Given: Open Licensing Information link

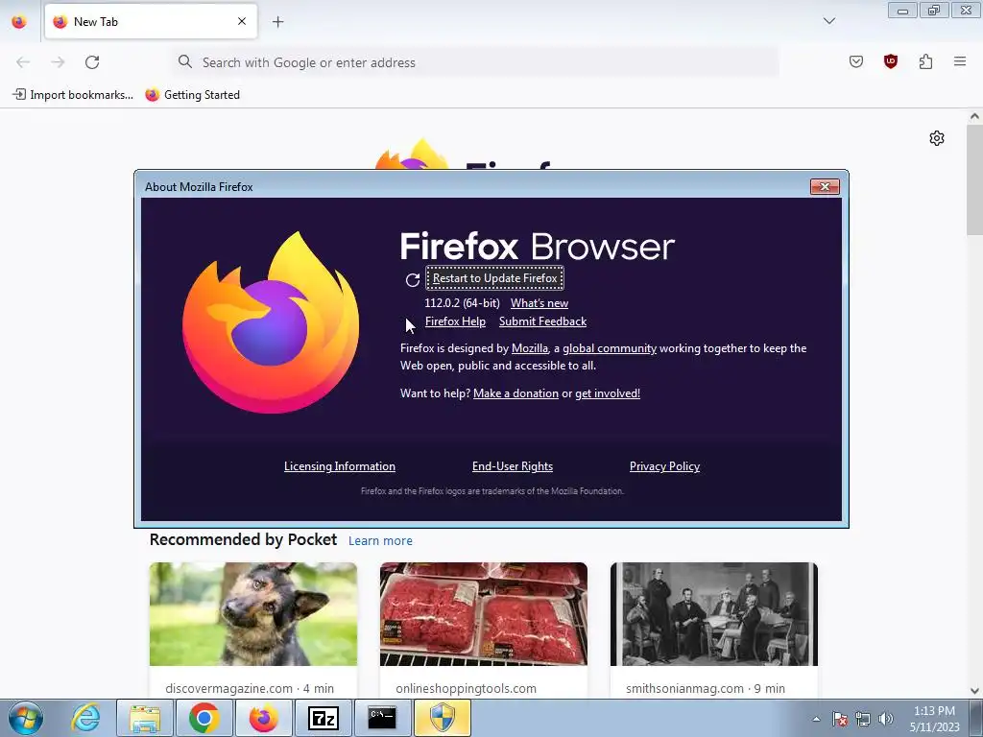Looking at the screenshot, I should 340,466.
